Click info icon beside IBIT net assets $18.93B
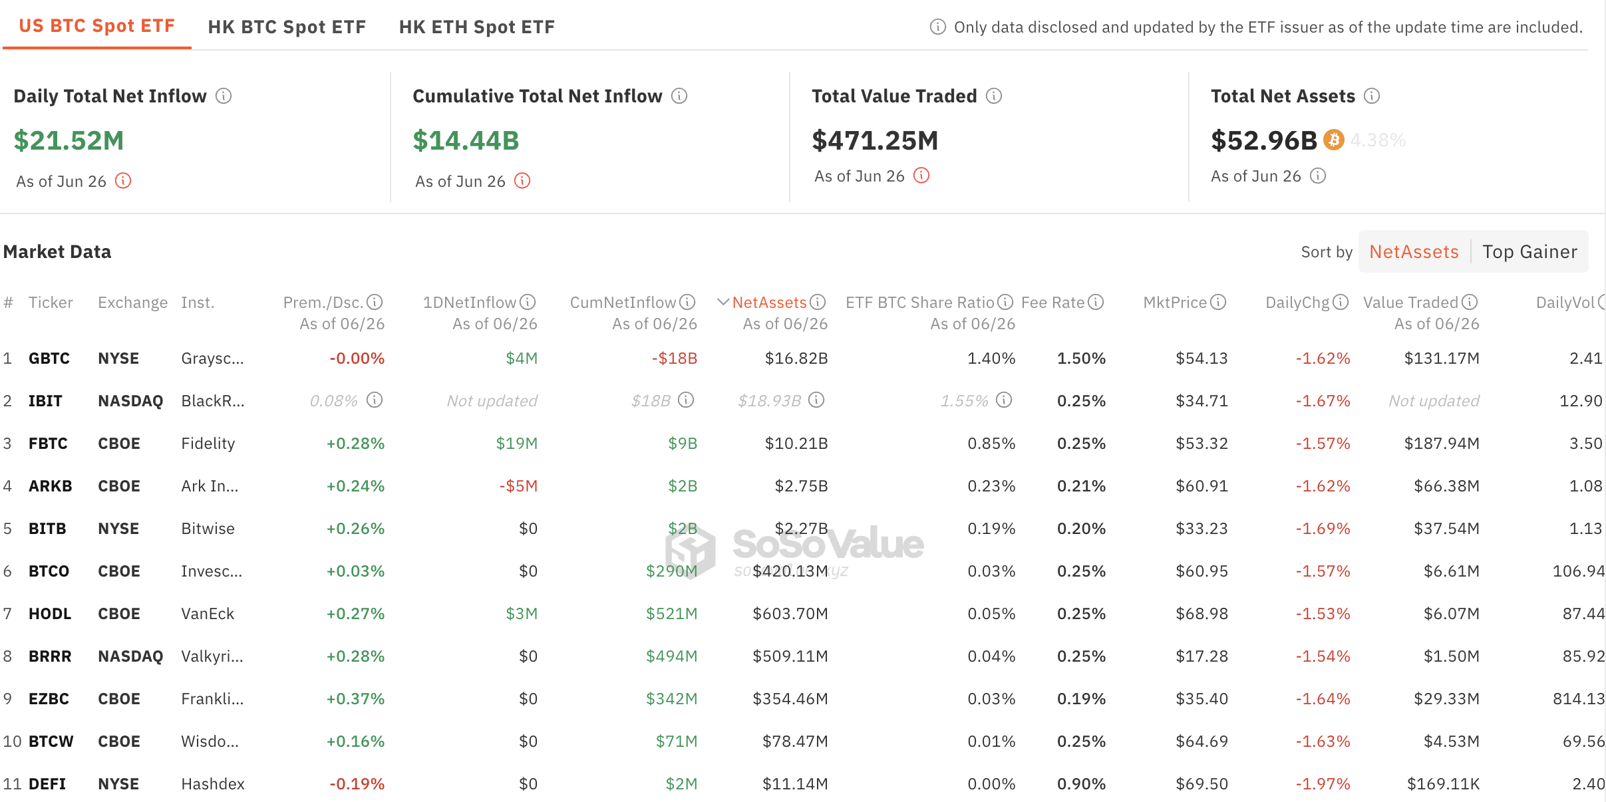 [x=816, y=400]
